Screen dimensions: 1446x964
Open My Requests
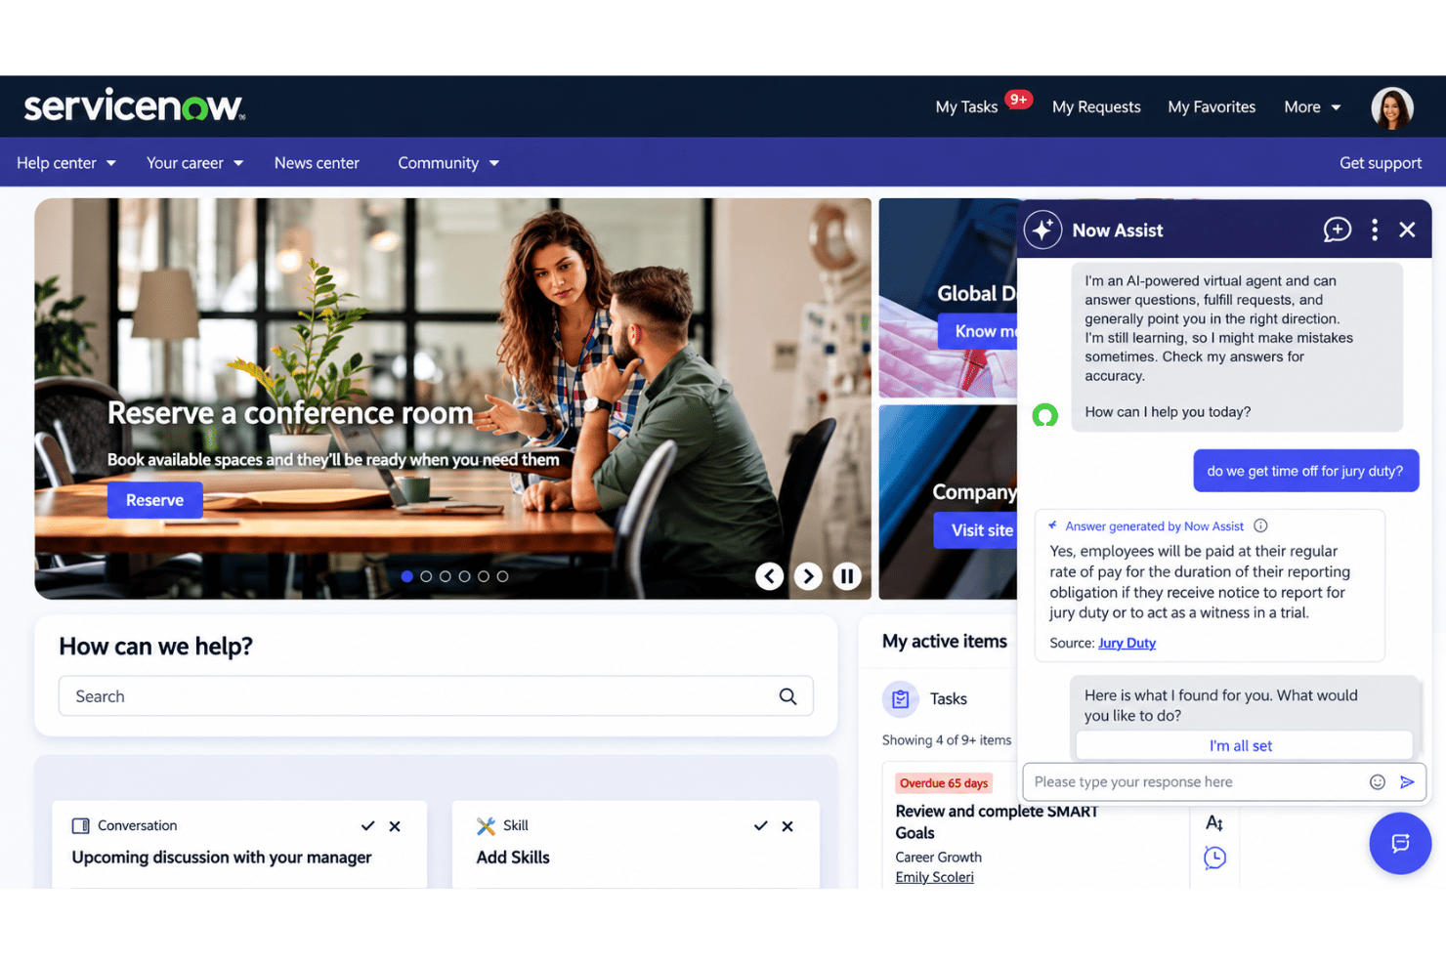click(x=1096, y=107)
